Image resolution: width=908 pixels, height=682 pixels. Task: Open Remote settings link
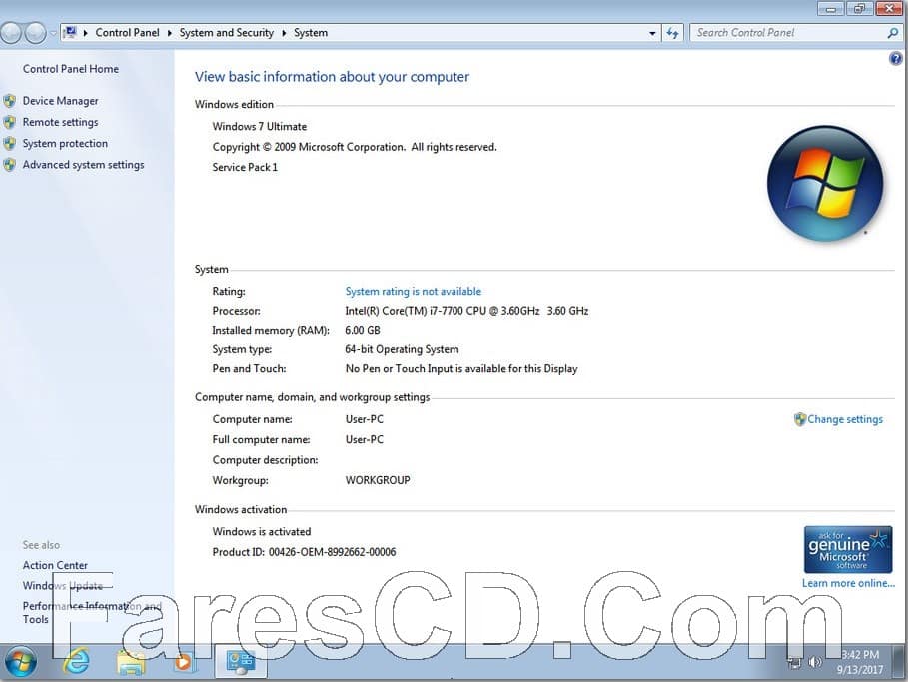pyautogui.click(x=60, y=122)
